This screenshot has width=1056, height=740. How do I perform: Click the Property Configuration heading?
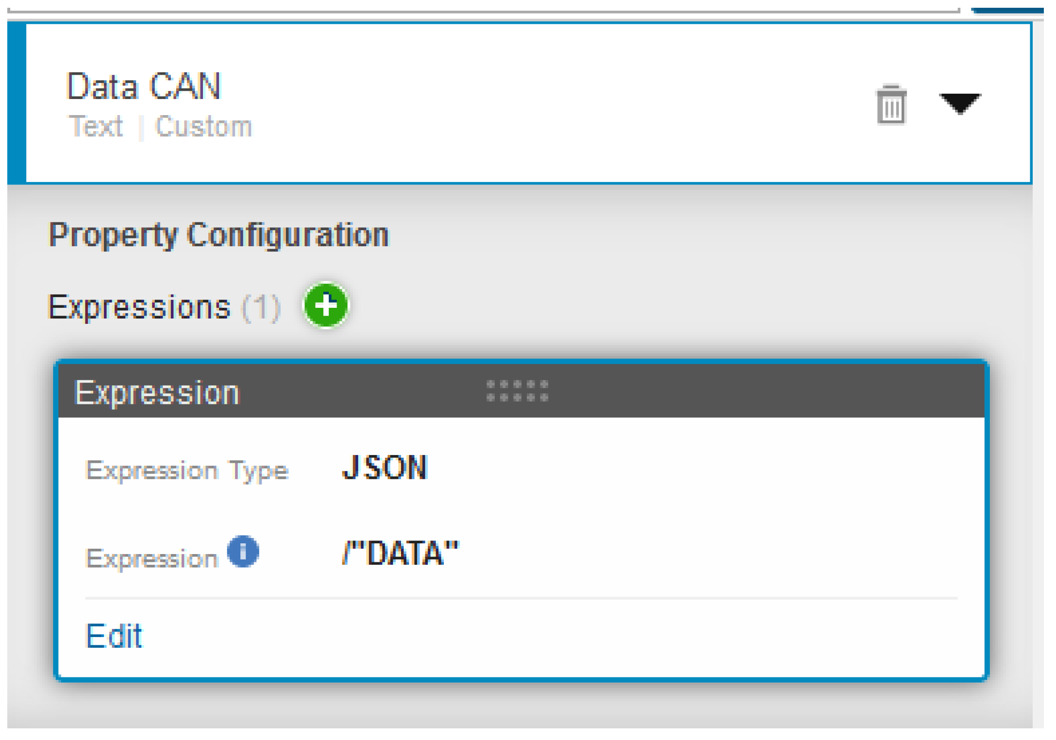pyautogui.click(x=219, y=235)
